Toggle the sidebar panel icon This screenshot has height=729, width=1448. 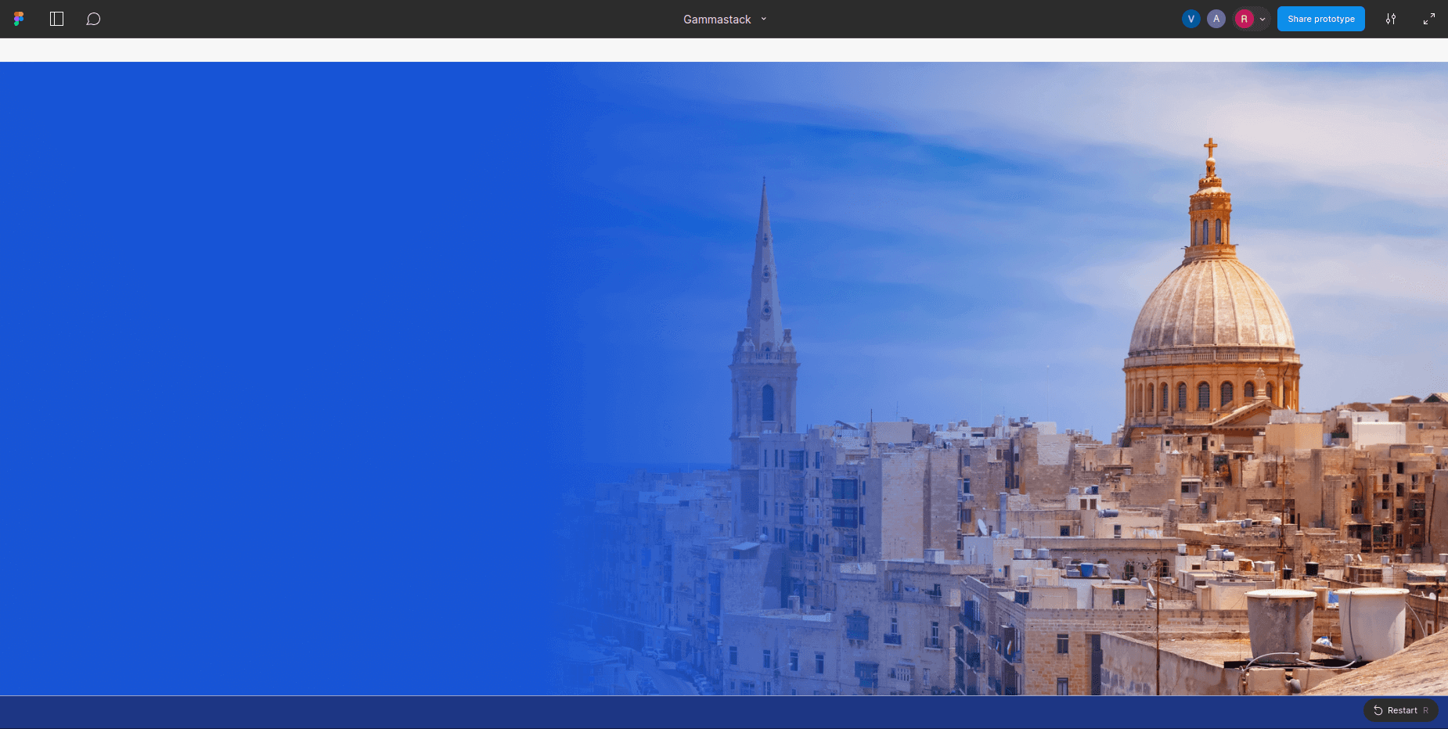pos(56,19)
